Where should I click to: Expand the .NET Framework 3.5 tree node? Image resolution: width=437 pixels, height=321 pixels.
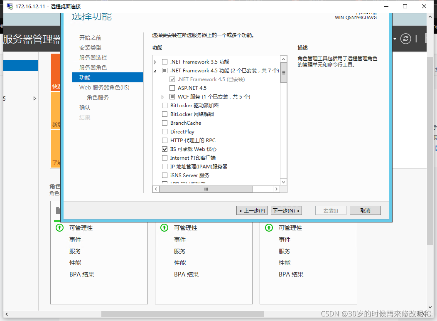click(x=155, y=62)
